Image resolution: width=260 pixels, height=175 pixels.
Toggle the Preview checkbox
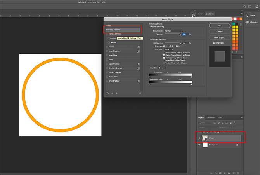214,43
